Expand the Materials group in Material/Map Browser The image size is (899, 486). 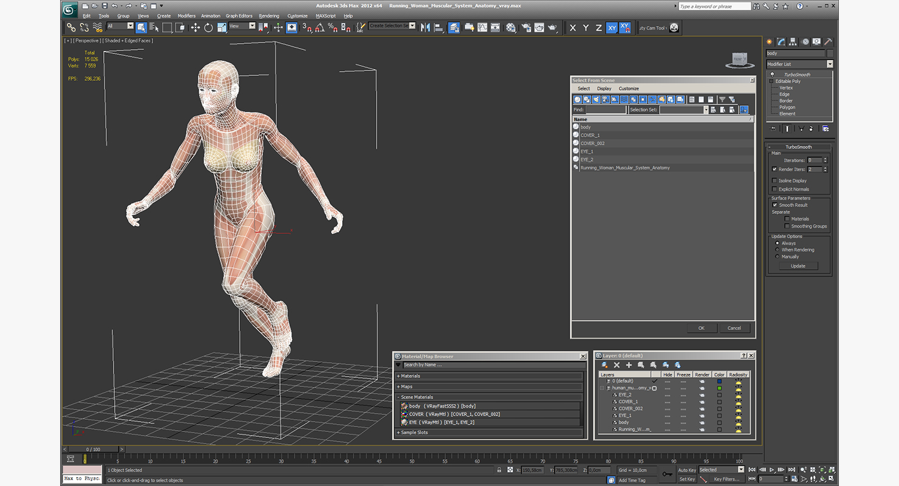[489, 376]
